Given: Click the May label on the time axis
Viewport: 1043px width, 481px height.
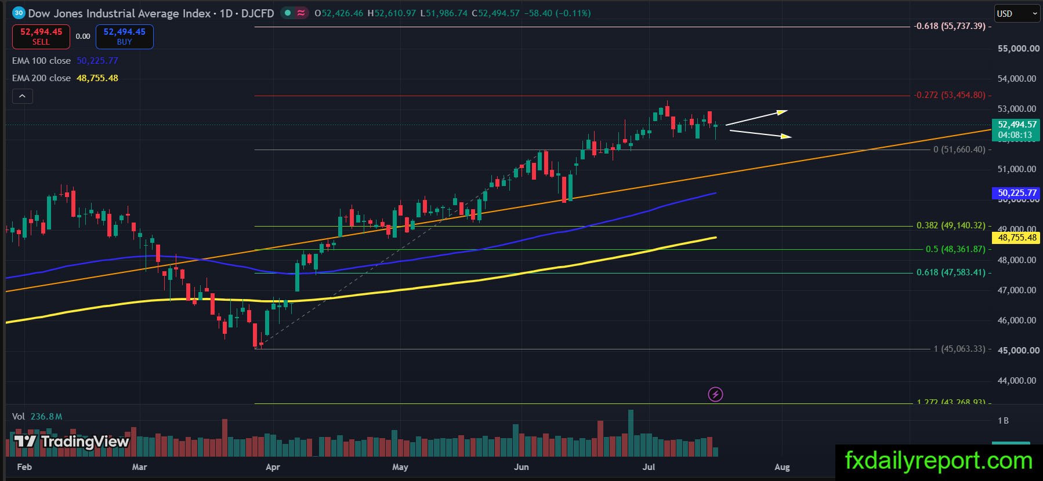Looking at the screenshot, I should [400, 467].
